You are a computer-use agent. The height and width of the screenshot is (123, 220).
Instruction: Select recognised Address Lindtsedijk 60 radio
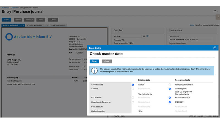point(170,89)
